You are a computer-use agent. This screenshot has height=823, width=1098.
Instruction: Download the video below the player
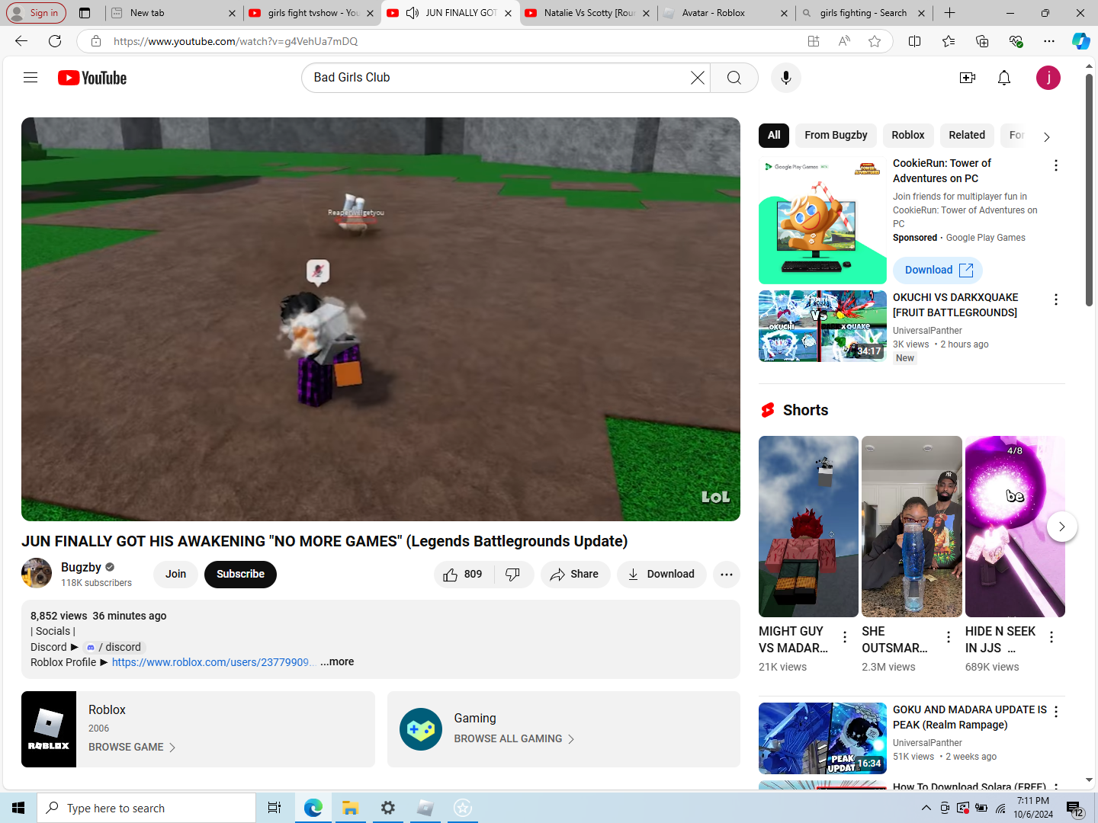click(x=661, y=575)
